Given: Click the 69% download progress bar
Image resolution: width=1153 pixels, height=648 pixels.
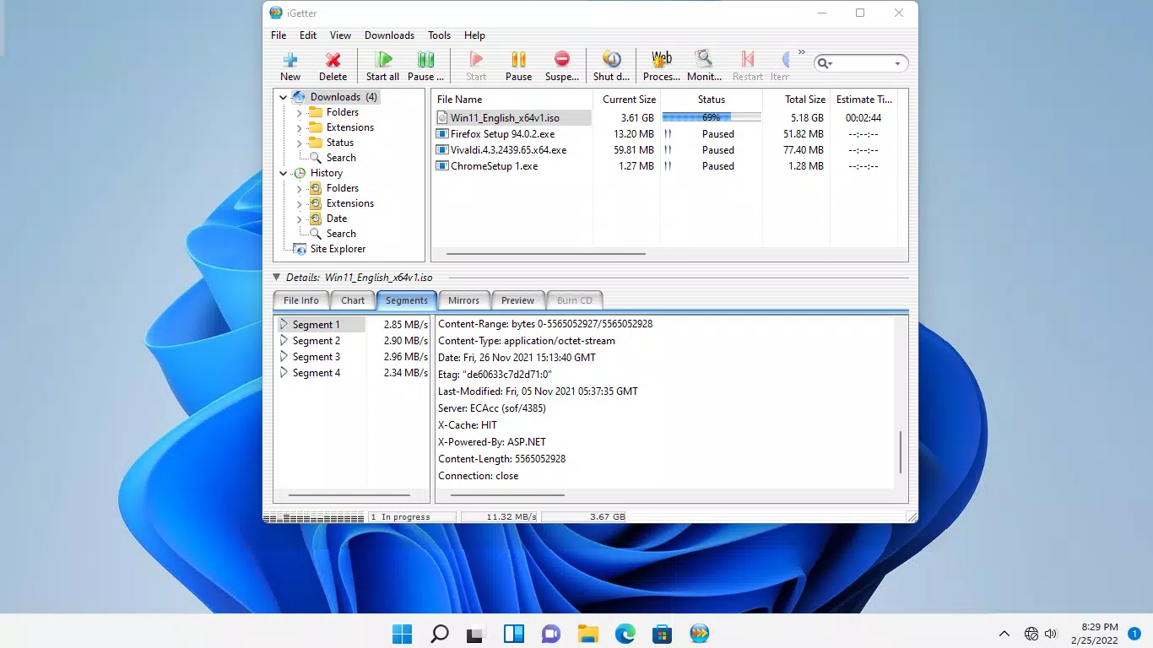Looking at the screenshot, I should (712, 118).
